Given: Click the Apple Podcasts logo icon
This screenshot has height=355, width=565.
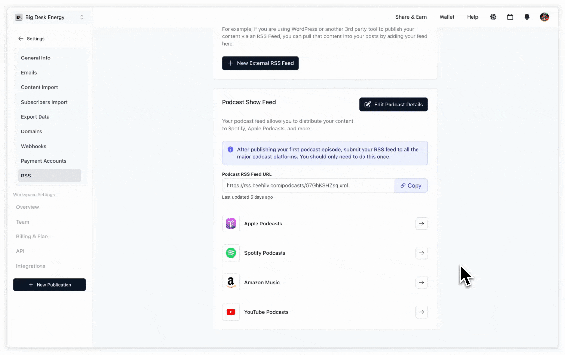Looking at the screenshot, I should point(231,224).
